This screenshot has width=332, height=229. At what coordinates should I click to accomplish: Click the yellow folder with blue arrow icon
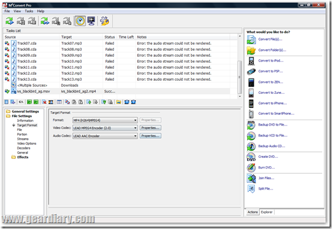118,102
